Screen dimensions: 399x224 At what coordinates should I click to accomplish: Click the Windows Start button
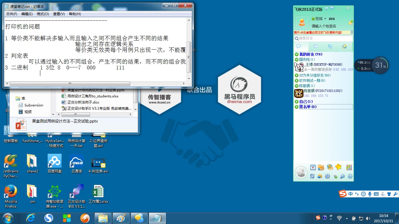8,218
